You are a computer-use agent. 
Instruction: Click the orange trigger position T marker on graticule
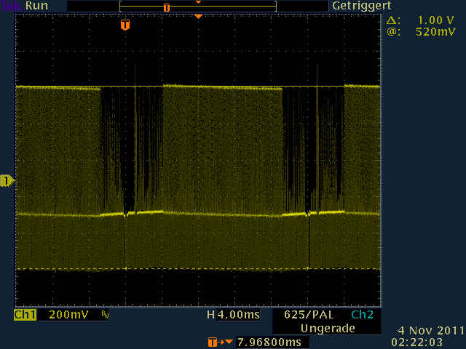click(x=125, y=25)
